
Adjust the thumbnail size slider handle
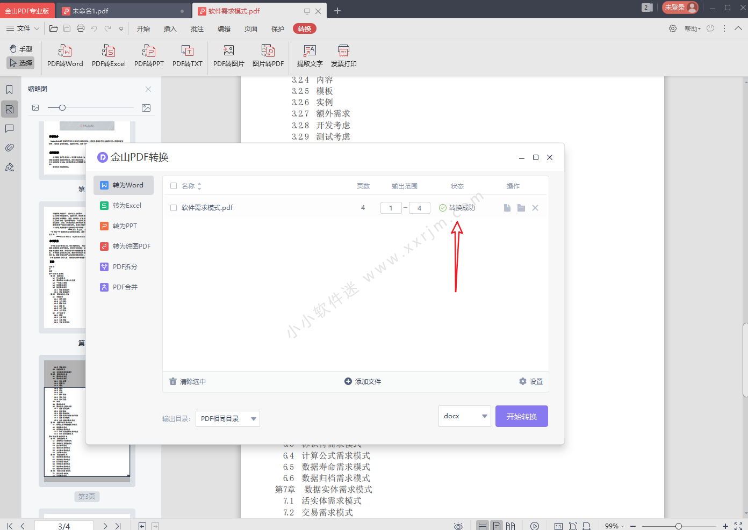pyautogui.click(x=62, y=108)
